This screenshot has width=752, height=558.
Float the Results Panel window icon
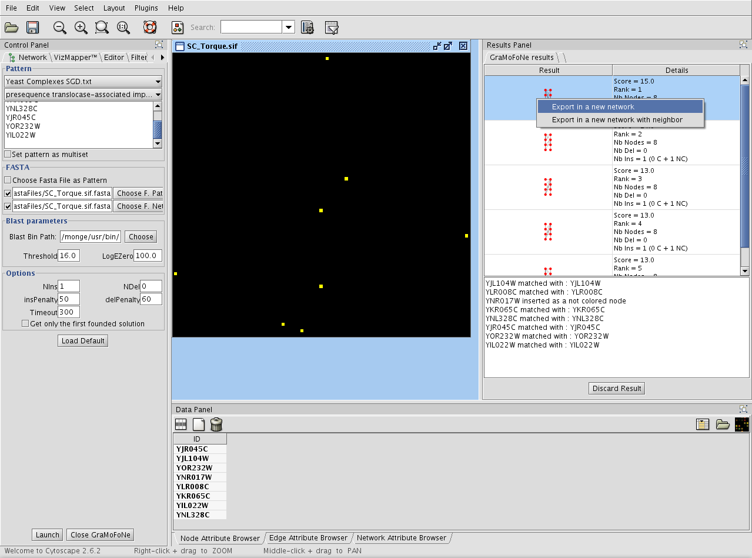(744, 45)
